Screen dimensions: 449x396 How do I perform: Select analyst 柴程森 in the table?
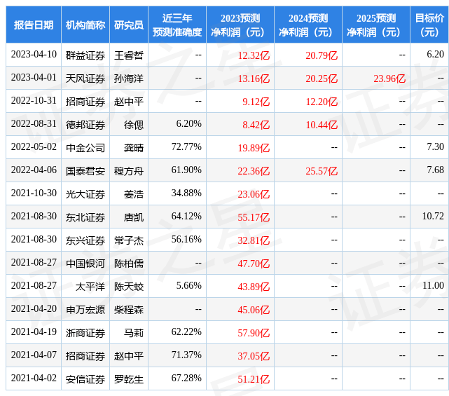point(129,309)
